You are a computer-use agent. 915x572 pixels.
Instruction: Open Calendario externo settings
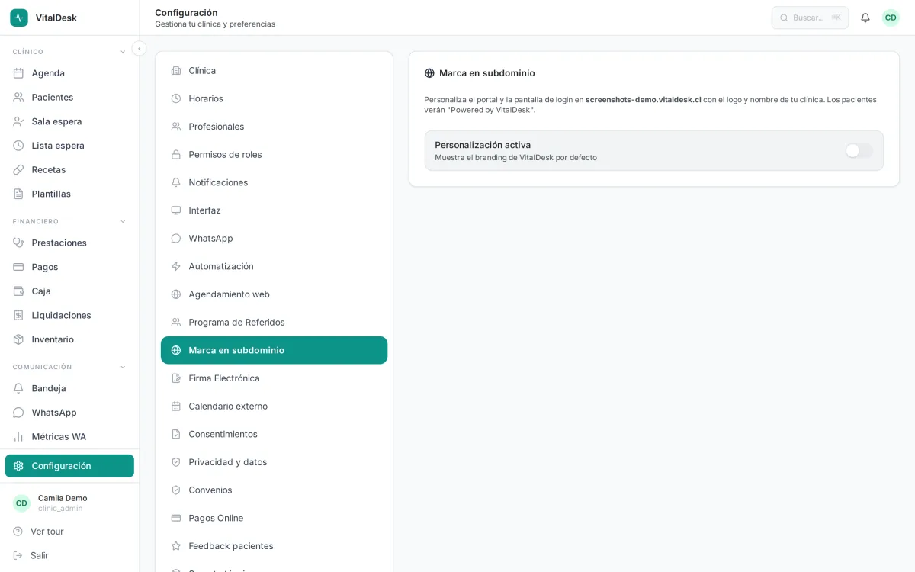click(x=274, y=406)
